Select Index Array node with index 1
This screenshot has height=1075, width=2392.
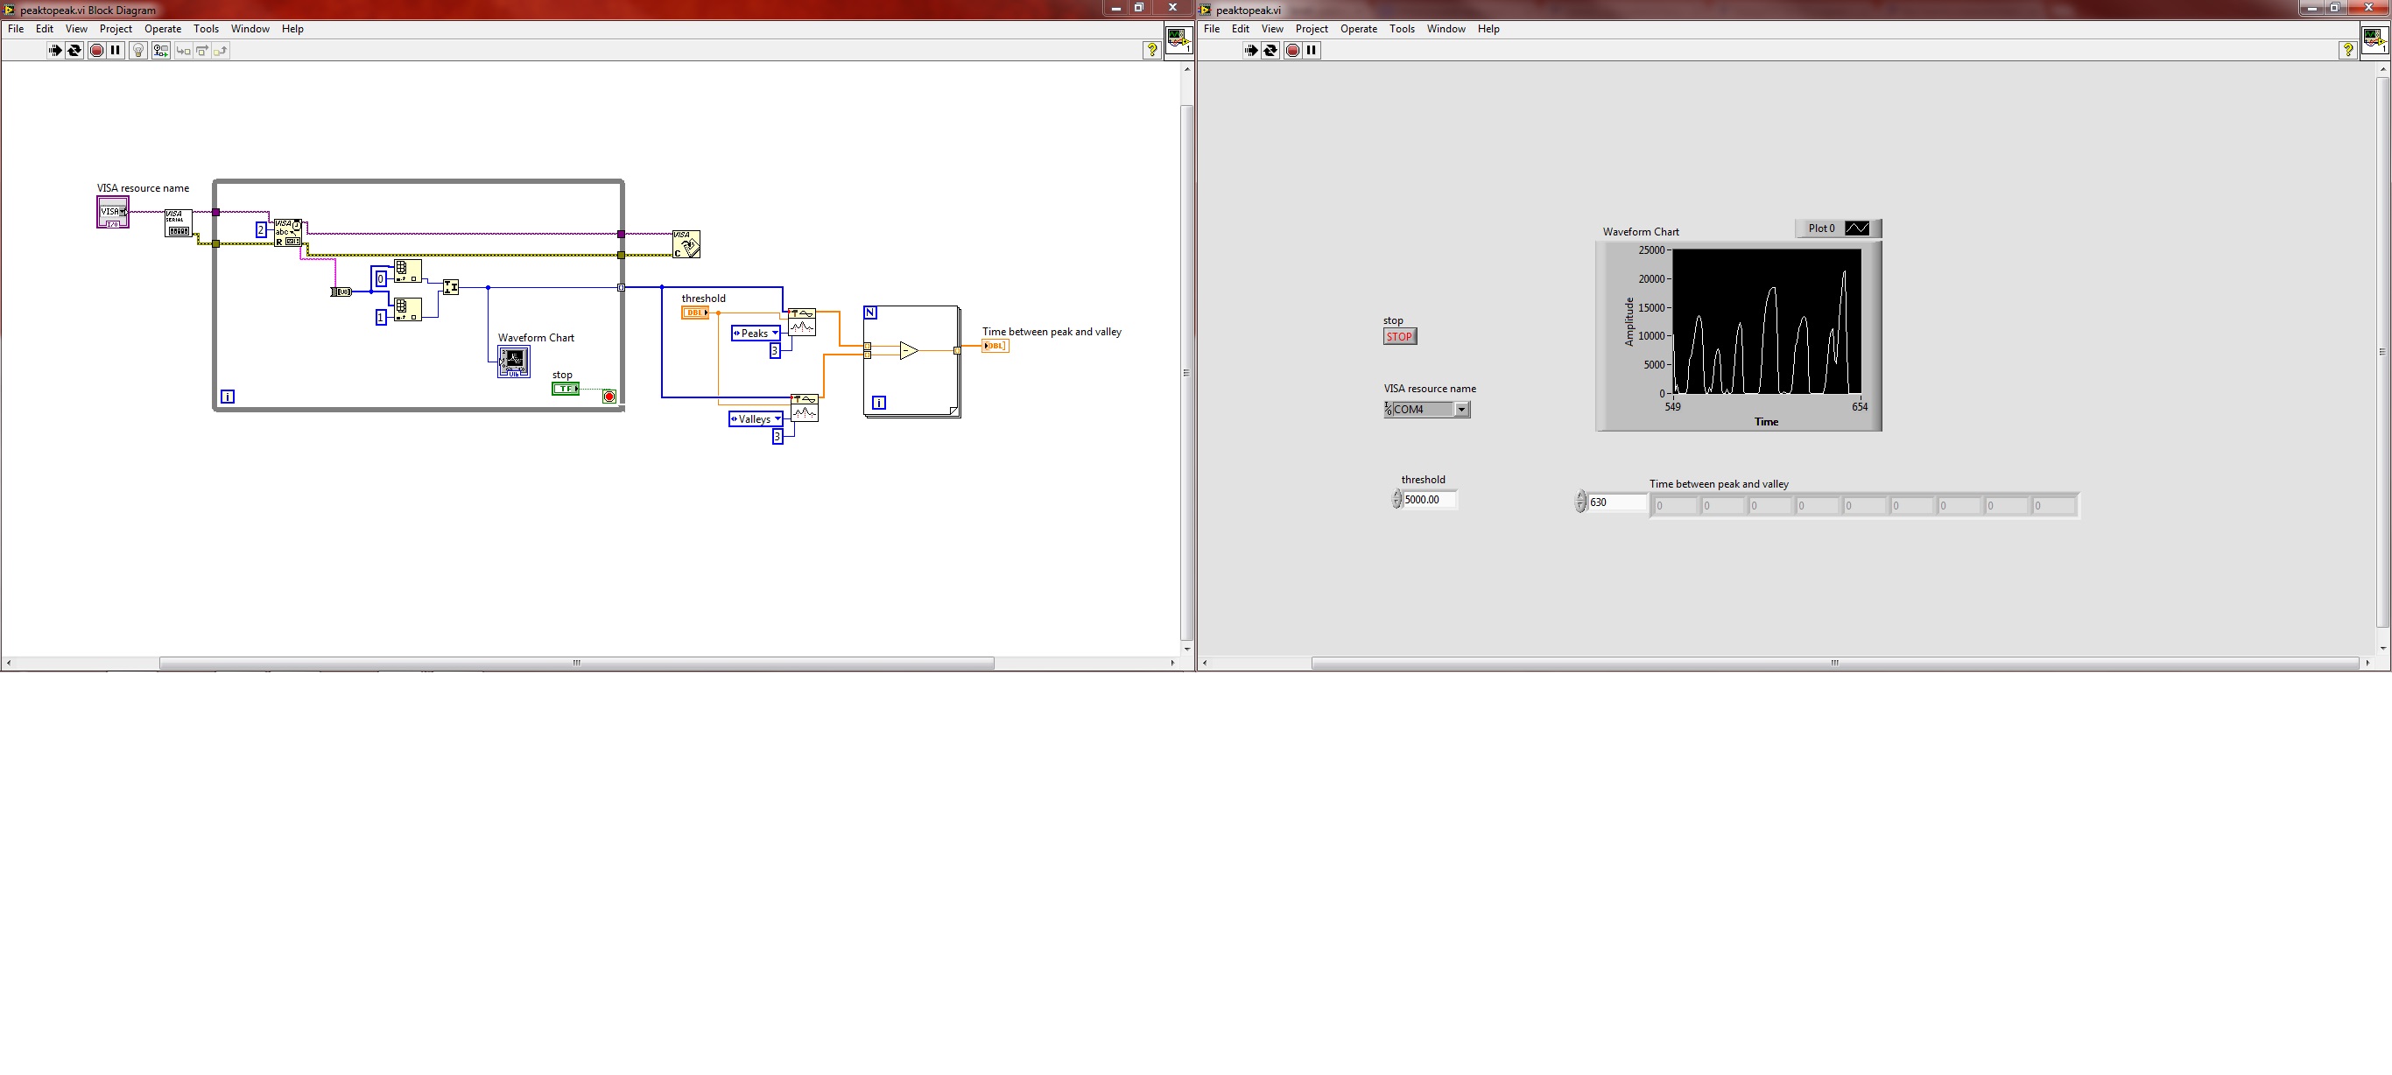(408, 309)
